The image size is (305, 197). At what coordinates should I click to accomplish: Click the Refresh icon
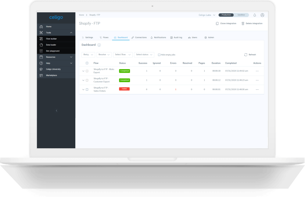pyautogui.click(x=246, y=55)
